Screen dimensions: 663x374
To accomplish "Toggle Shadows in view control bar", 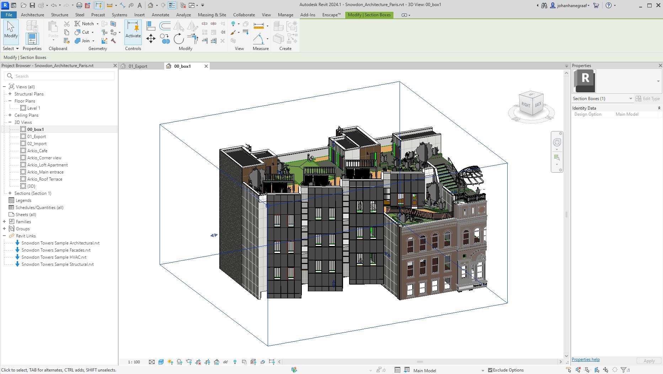I will point(180,362).
